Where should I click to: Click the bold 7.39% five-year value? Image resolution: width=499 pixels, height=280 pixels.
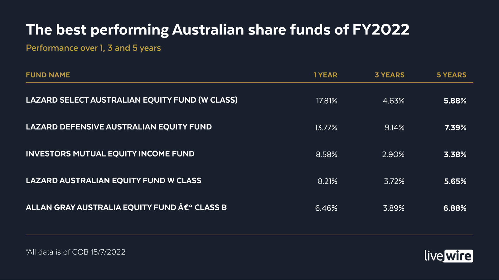[x=455, y=128]
